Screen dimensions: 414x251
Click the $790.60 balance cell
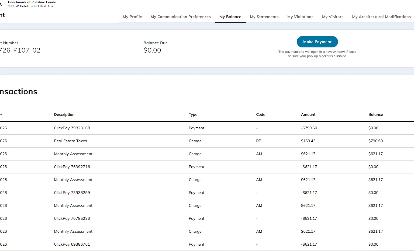tap(375, 141)
